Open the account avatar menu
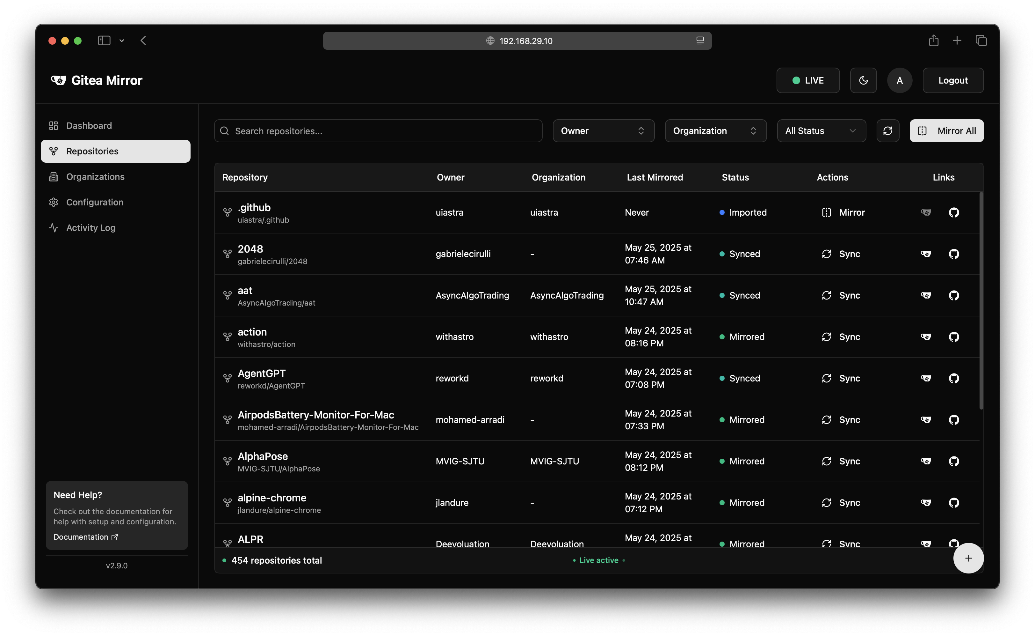Image resolution: width=1035 pixels, height=636 pixels. (x=899, y=80)
